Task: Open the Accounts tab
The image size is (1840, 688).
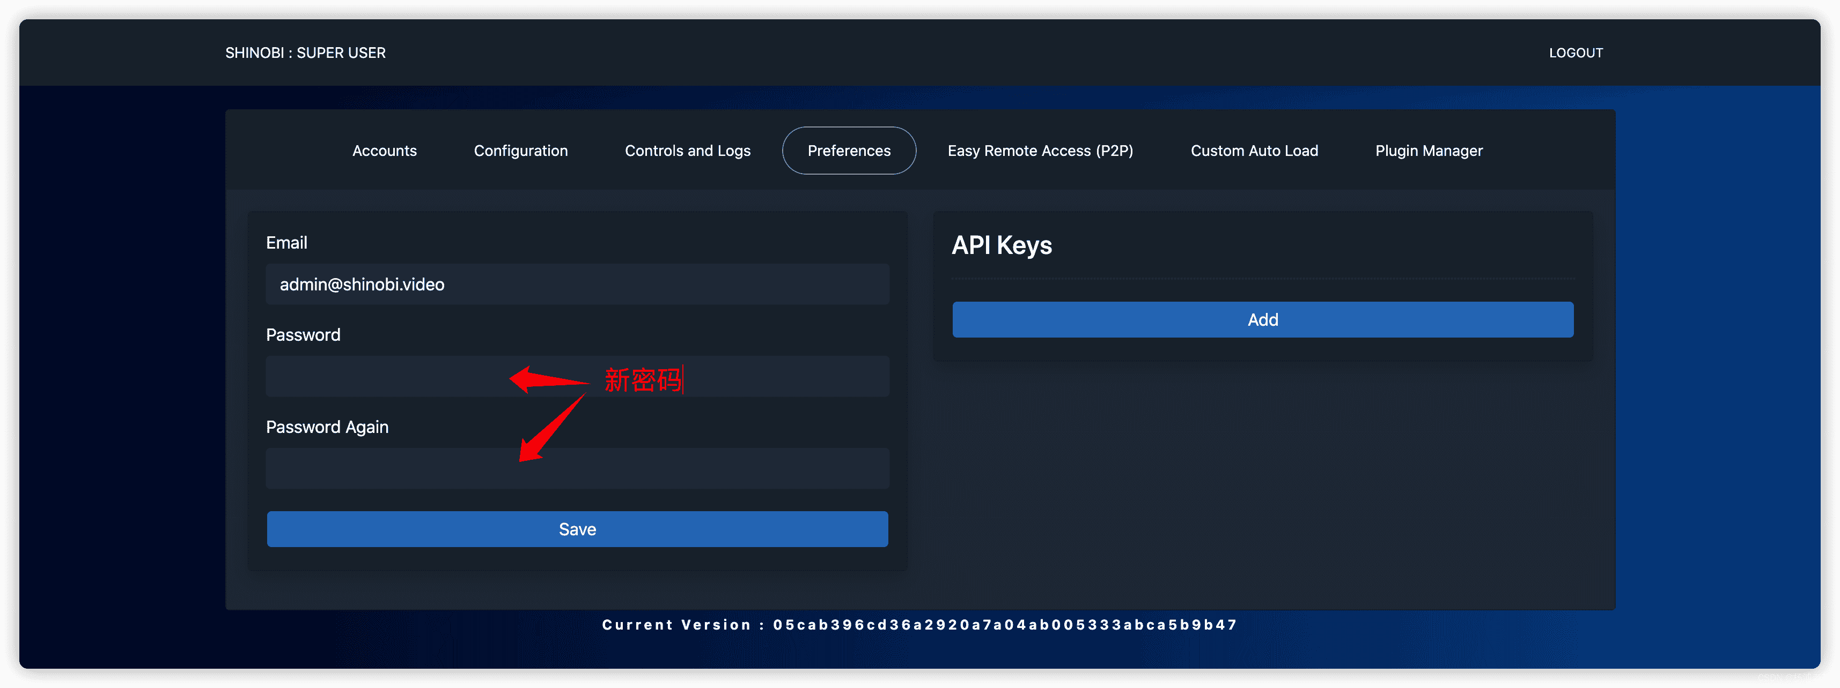Action: [384, 151]
